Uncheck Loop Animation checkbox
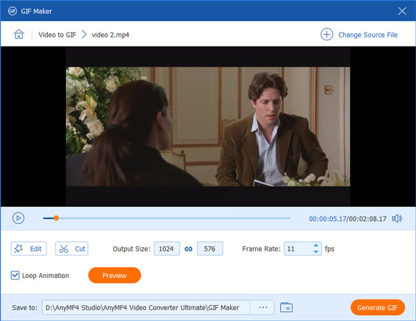416x321 pixels. click(15, 275)
